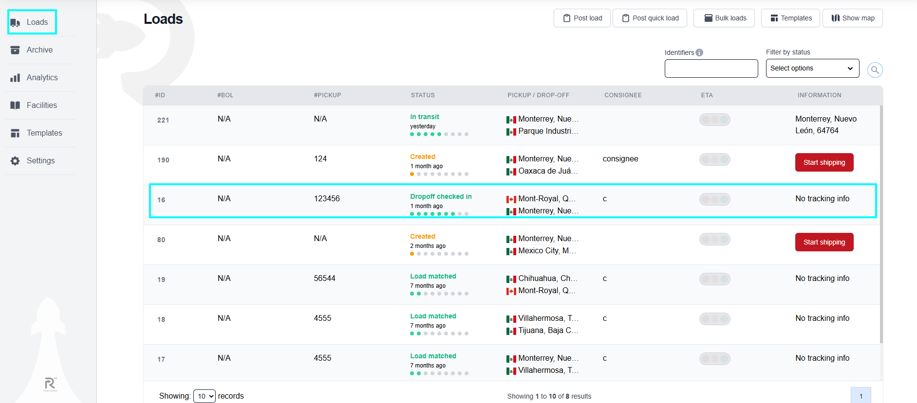Focus the Identifiers input field
The image size is (917, 403).
tap(711, 69)
